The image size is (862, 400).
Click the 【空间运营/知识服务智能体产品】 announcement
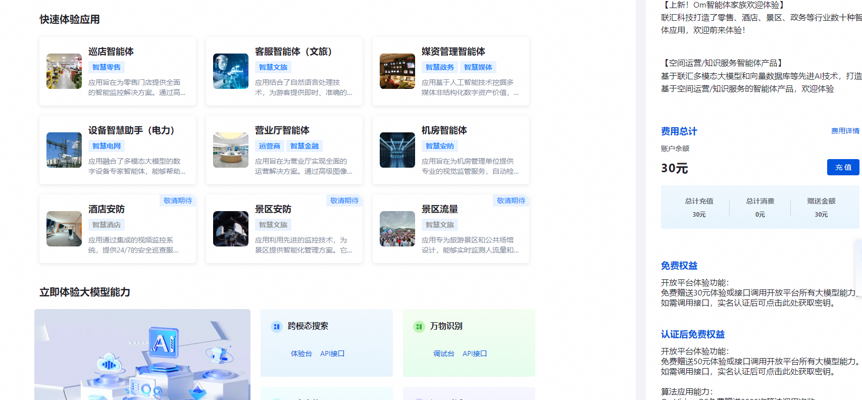pos(723,63)
